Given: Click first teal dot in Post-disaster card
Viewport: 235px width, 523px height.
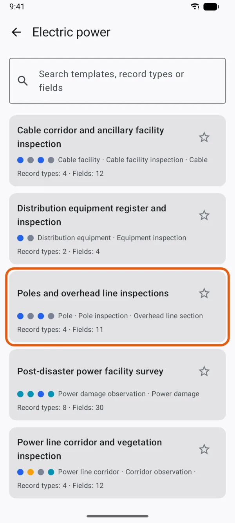Looking at the screenshot, I should 20,394.
